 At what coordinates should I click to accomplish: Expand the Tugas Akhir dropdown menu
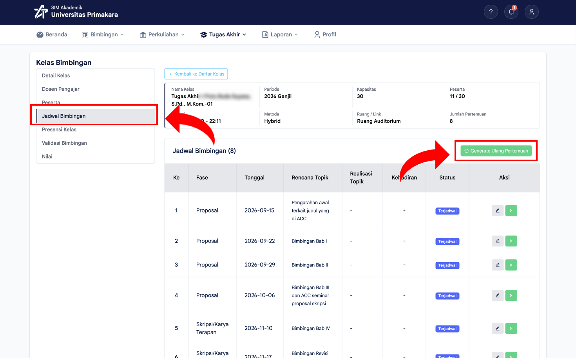click(x=223, y=34)
